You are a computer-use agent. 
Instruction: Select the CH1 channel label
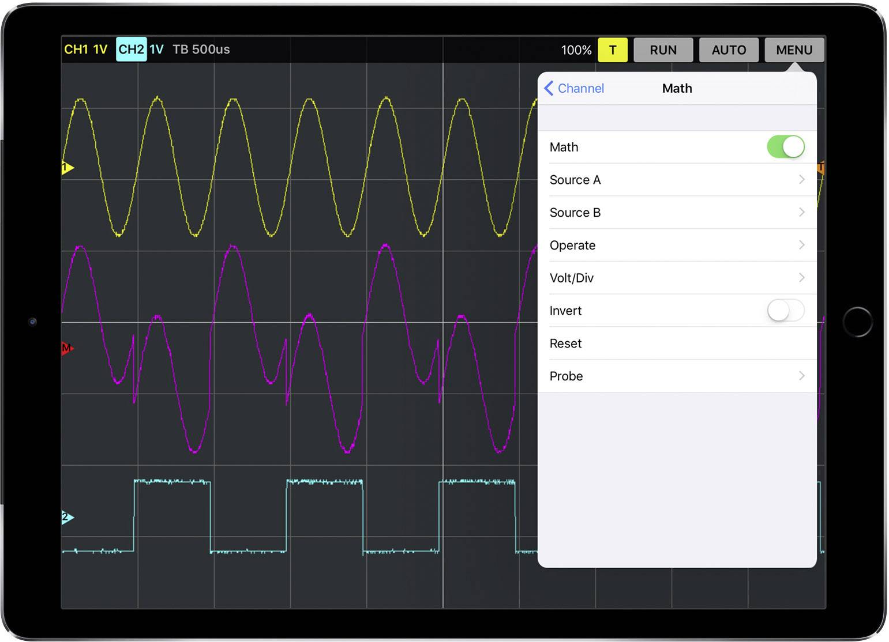pyautogui.click(x=84, y=50)
